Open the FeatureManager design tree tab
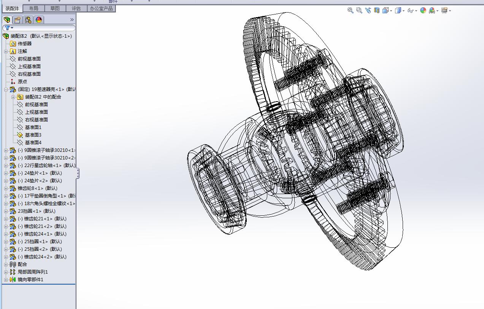The width and height of the screenshot is (484, 309). coord(7,20)
